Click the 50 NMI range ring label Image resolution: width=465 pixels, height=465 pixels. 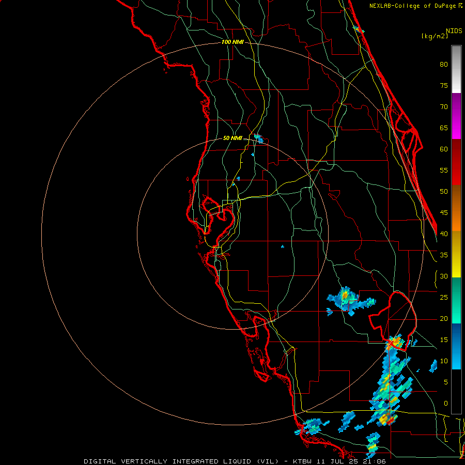pos(233,138)
